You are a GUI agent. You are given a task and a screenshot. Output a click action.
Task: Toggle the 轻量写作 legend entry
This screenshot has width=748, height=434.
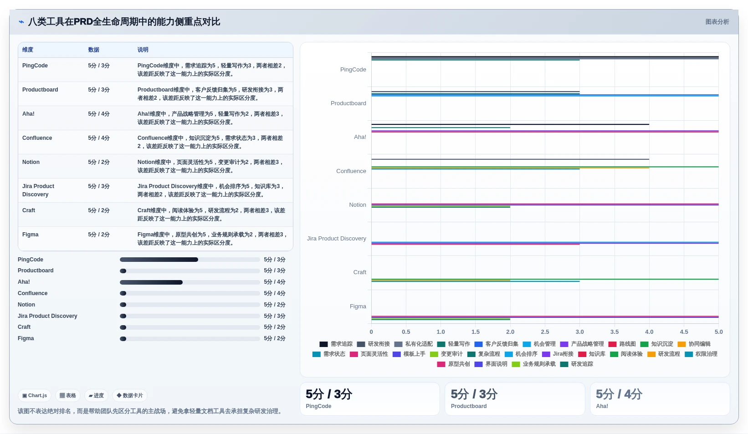pos(454,344)
